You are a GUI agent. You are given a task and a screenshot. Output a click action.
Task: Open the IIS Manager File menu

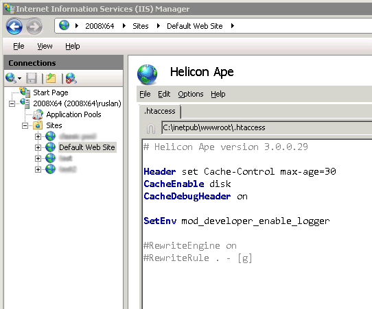click(x=19, y=46)
